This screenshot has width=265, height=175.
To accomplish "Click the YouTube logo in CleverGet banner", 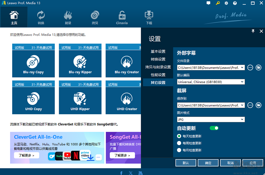I will (67, 156).
